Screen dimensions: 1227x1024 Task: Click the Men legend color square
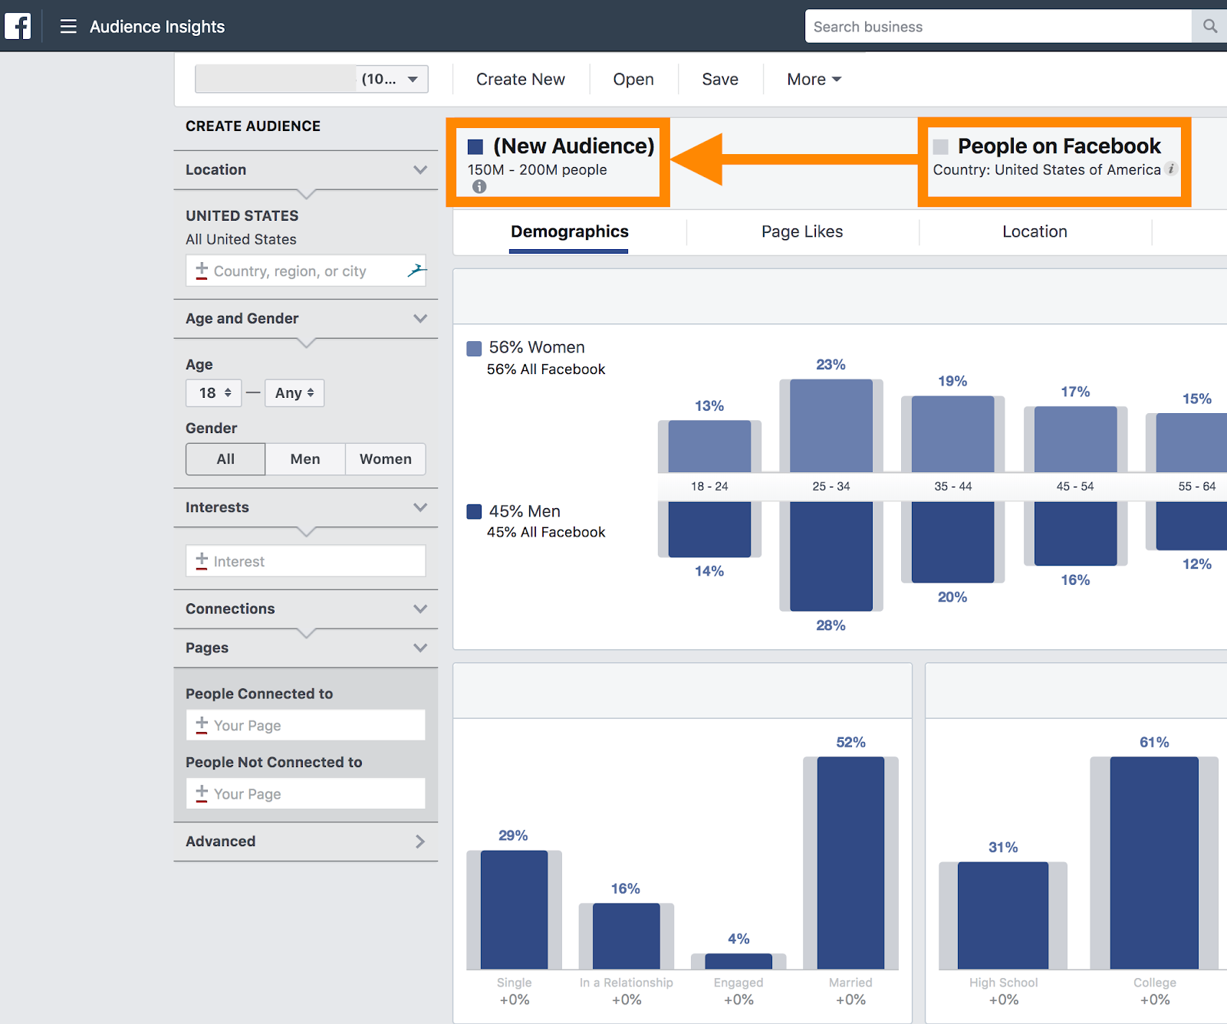[474, 512]
